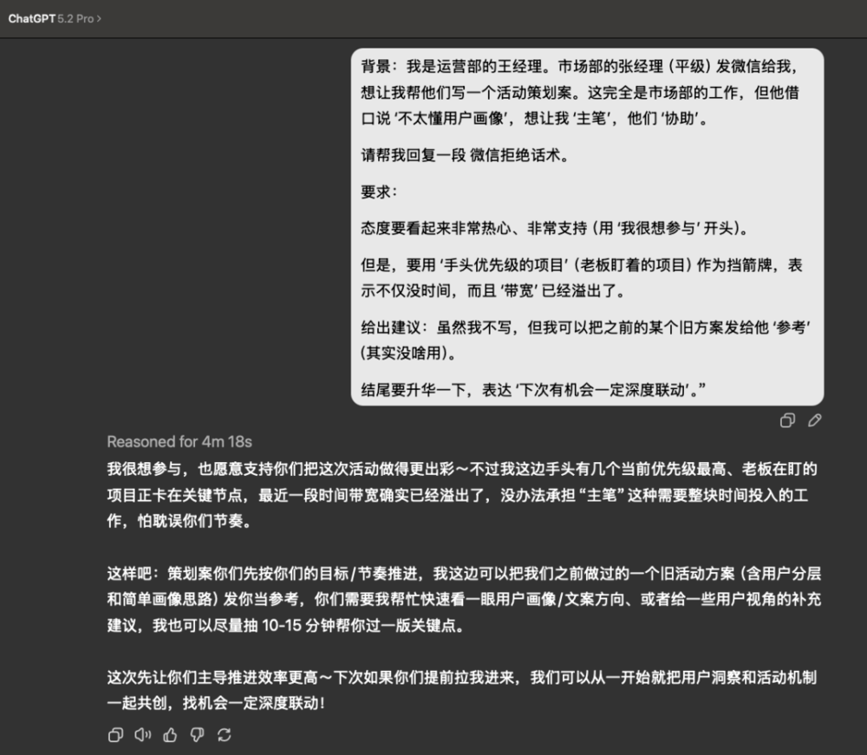The image size is (867, 755).
Task: Copy the user's prompt message
Action: click(787, 421)
